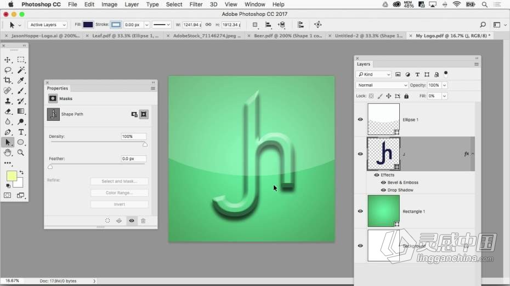Select the Dodge tool
The height and width of the screenshot is (286, 510).
pyautogui.click(x=21, y=121)
